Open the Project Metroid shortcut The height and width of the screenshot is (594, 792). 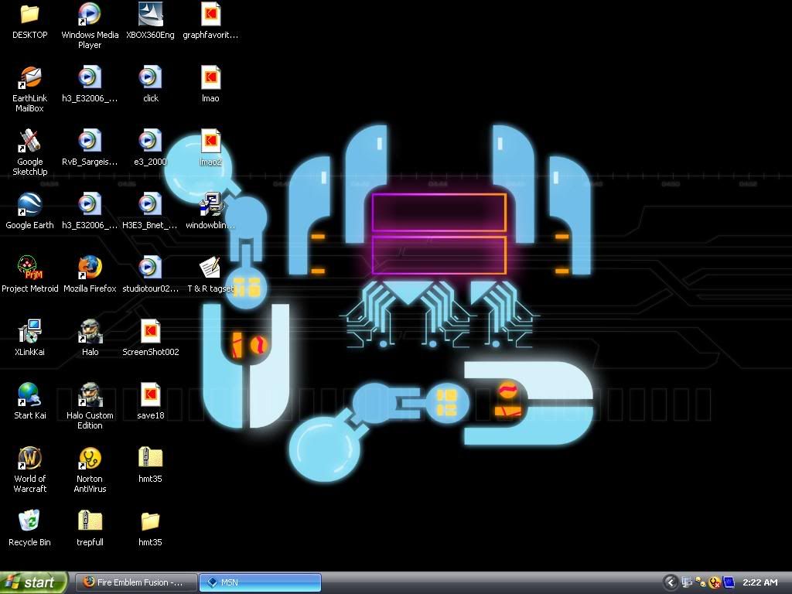[x=29, y=268]
